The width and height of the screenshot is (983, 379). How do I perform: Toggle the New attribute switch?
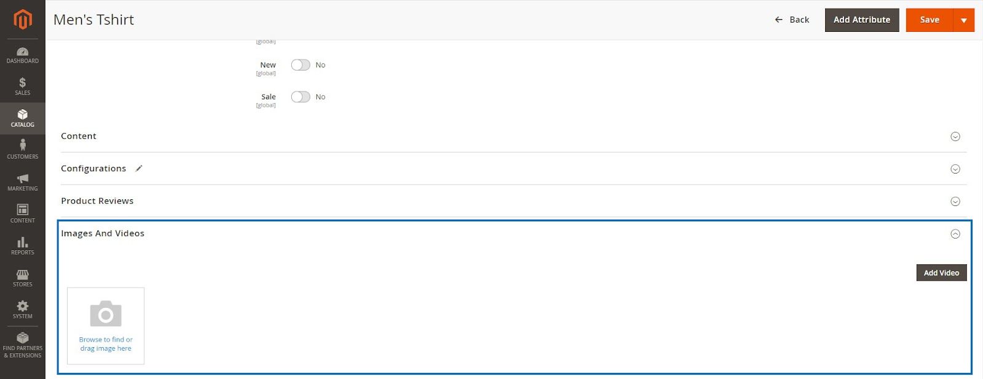[x=300, y=64]
